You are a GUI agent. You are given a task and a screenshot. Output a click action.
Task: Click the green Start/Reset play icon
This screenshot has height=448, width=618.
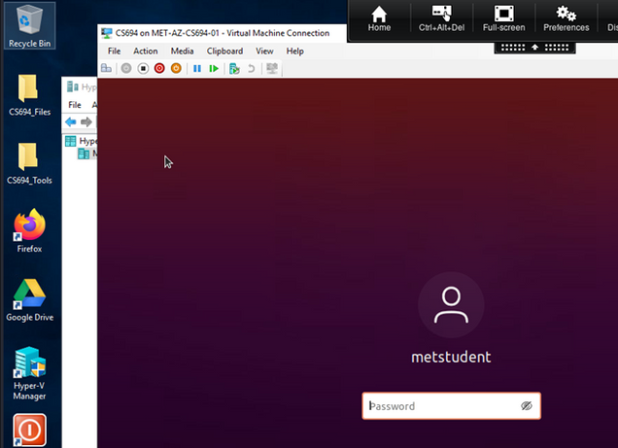click(214, 69)
